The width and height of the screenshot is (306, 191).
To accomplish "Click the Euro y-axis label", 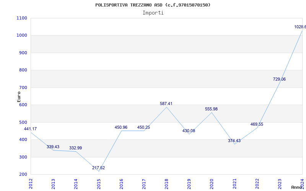I will pyautogui.click(x=19, y=96).
